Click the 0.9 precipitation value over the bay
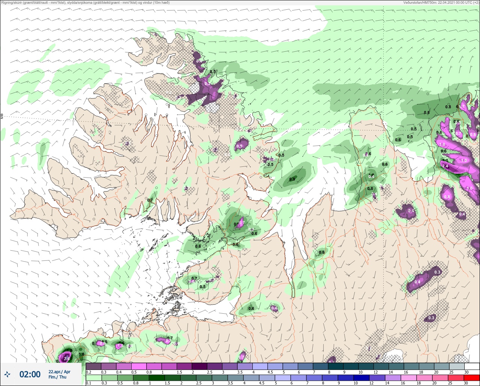 292,180
